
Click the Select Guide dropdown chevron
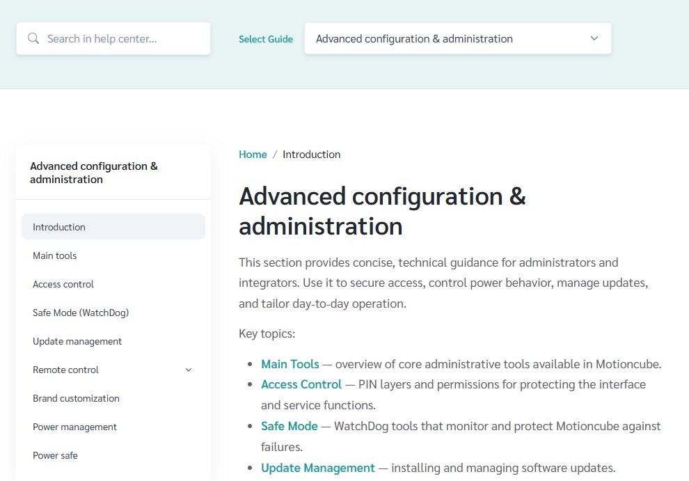(x=594, y=38)
